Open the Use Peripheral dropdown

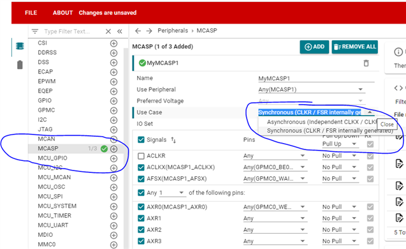point(312,89)
